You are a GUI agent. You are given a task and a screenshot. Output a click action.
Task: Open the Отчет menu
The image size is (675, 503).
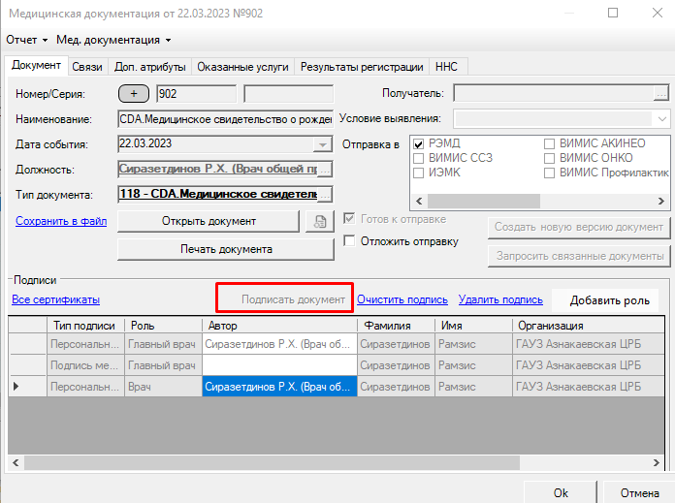click(26, 40)
